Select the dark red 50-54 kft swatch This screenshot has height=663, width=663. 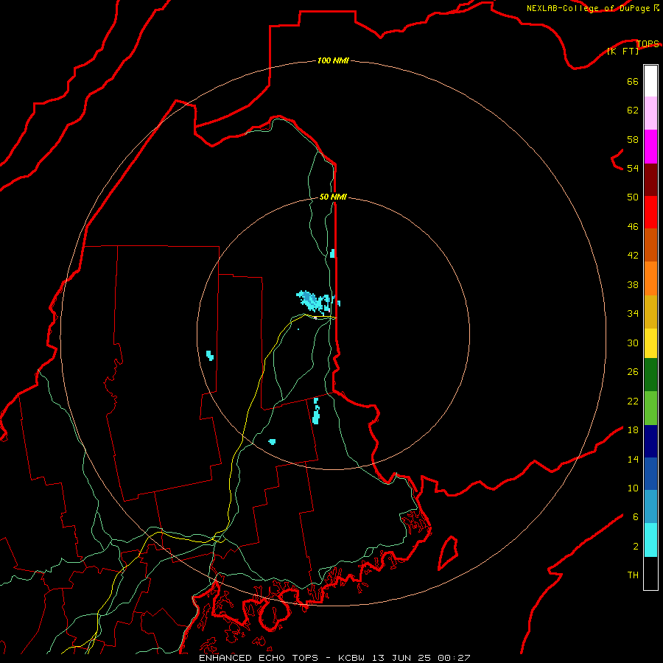tap(650, 180)
